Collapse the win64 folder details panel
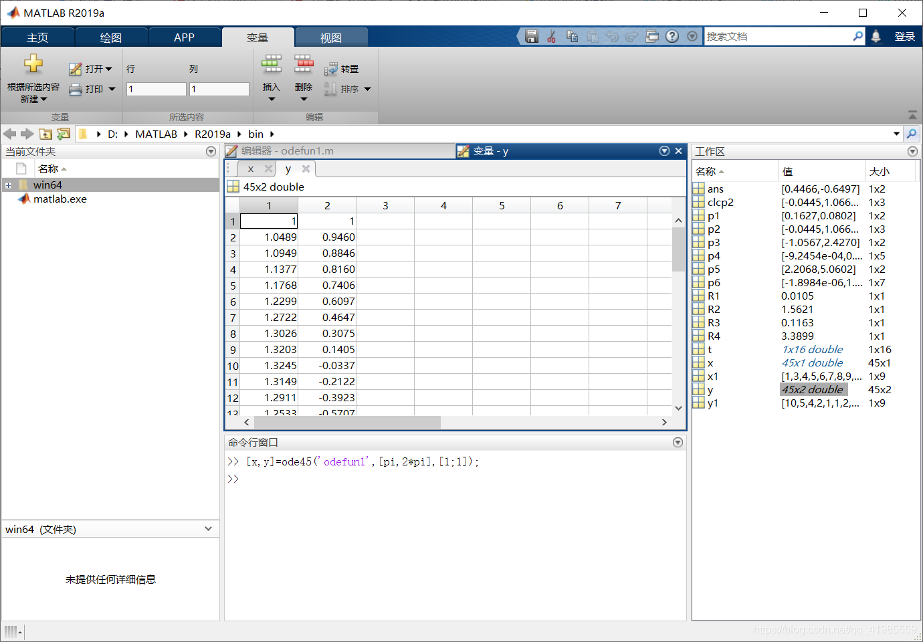 click(x=208, y=529)
